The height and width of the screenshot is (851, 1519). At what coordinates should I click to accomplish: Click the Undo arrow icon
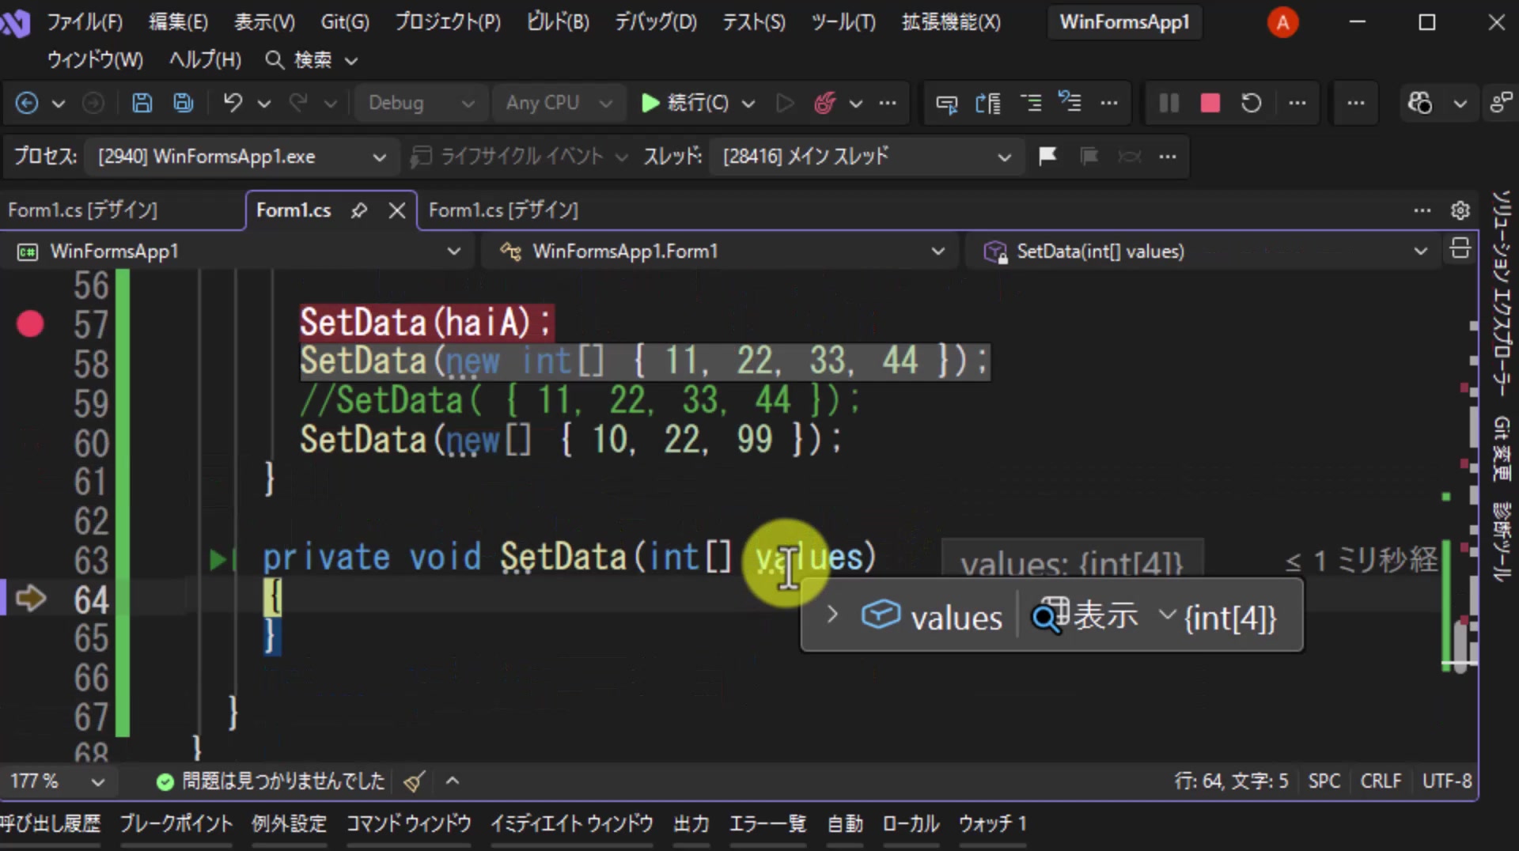point(233,103)
